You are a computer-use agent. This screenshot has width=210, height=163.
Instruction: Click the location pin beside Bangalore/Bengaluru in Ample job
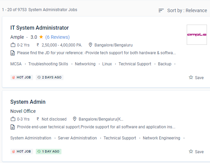90,45
